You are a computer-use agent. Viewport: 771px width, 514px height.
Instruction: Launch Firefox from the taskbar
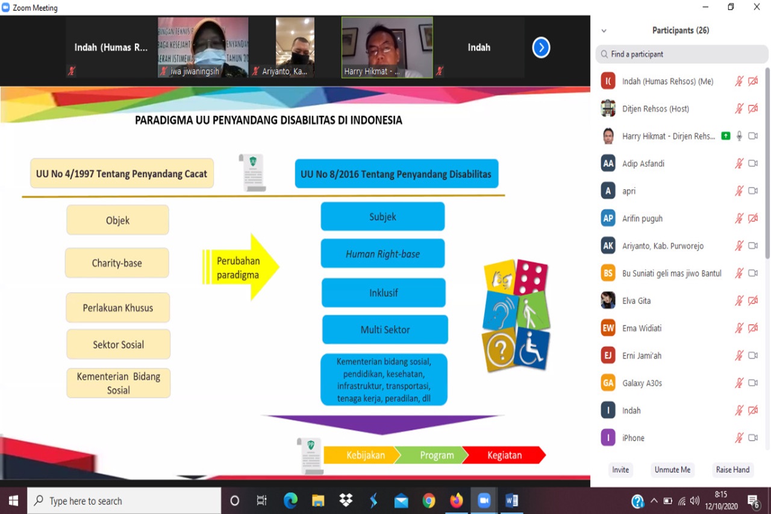pyautogui.click(x=456, y=501)
